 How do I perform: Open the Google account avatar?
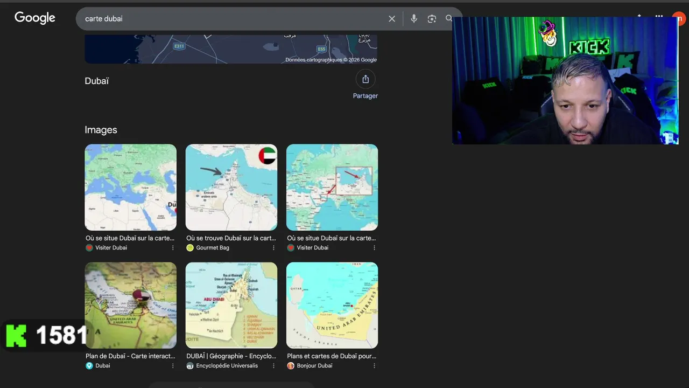pos(679,18)
